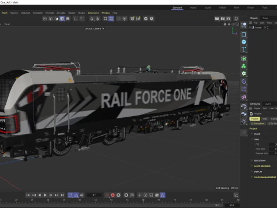Image resolution: width=277 pixels, height=208 pixels.
Task: Click the rotation key icon in timeline
Action: (145, 195)
